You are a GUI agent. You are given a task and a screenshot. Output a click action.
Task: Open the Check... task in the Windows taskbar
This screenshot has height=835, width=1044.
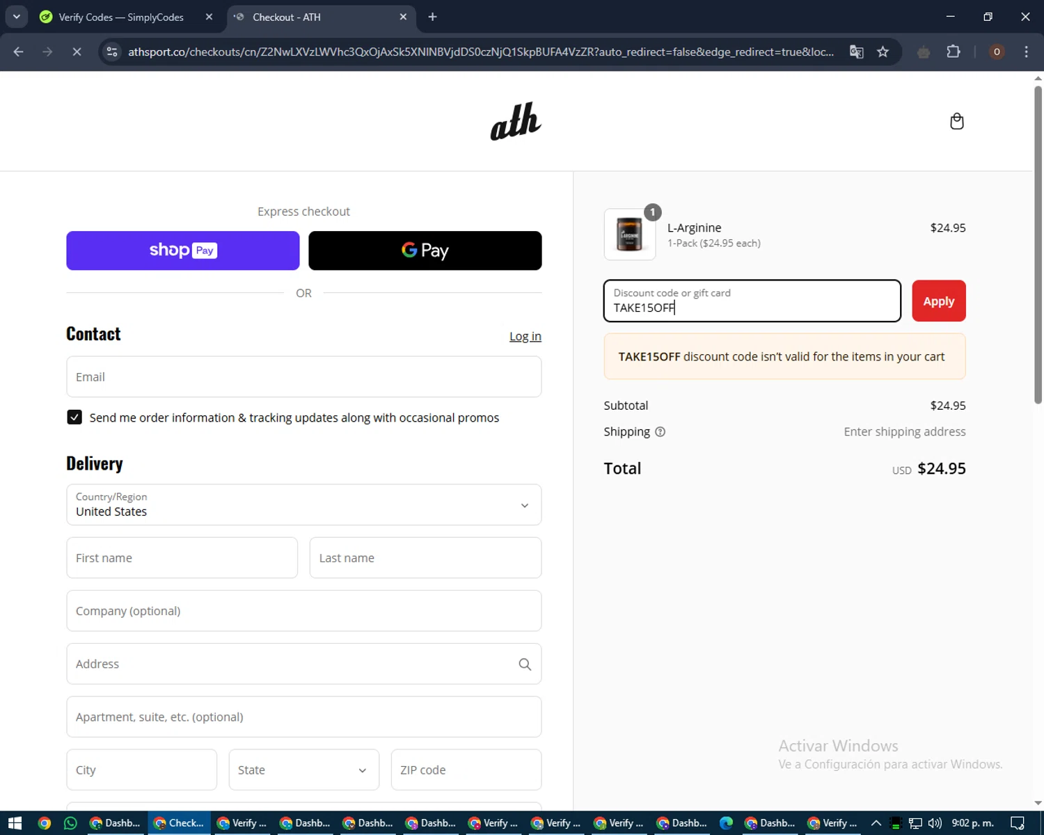click(x=178, y=823)
